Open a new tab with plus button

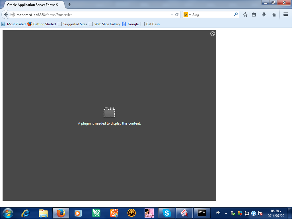point(69,5)
